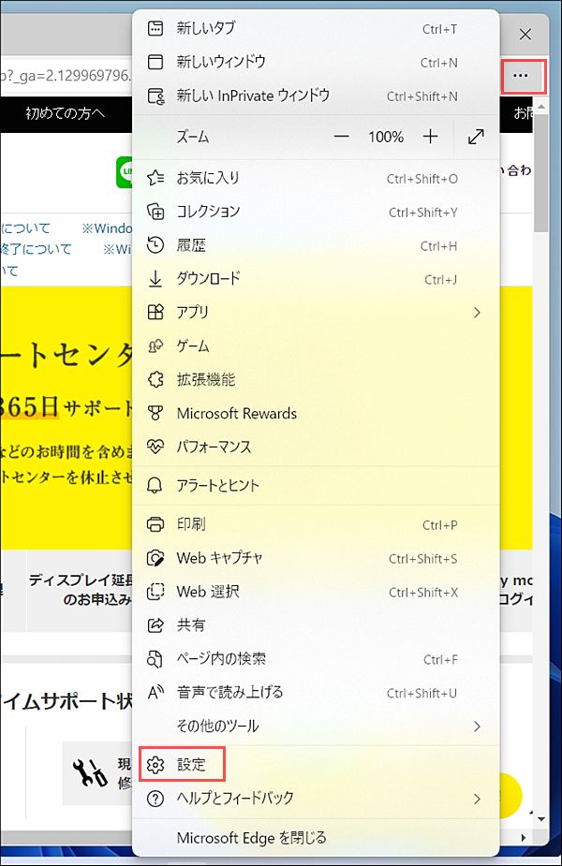
Task: Choose パフォーマンス menu item
Action: (316, 447)
